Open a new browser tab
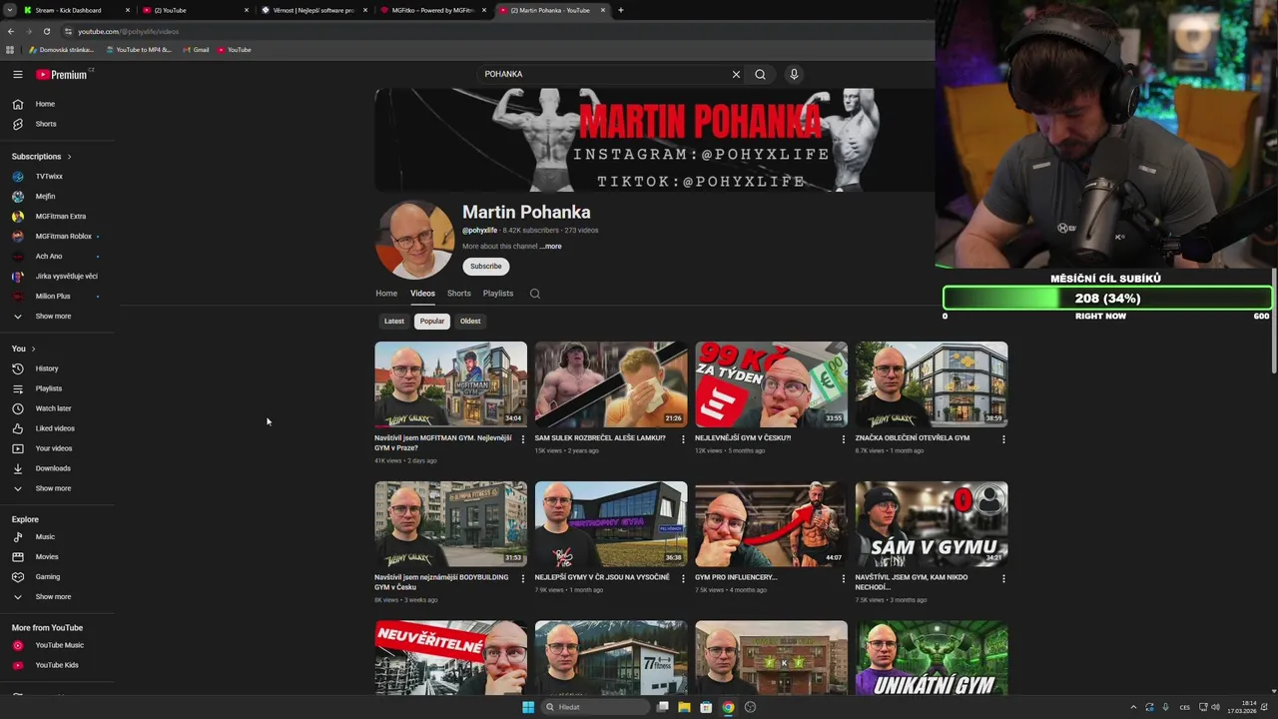This screenshot has width=1278, height=719. (x=620, y=10)
